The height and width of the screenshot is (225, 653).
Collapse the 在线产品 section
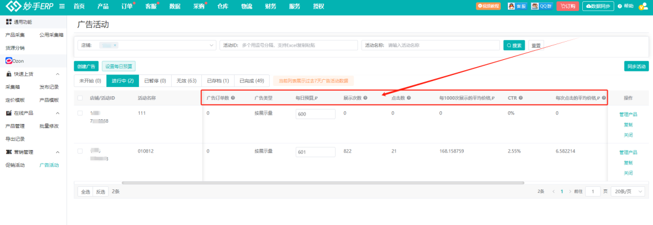(x=58, y=113)
